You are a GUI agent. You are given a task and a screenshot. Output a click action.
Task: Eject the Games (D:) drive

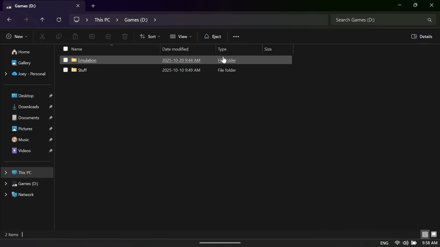pyautogui.click(x=212, y=36)
